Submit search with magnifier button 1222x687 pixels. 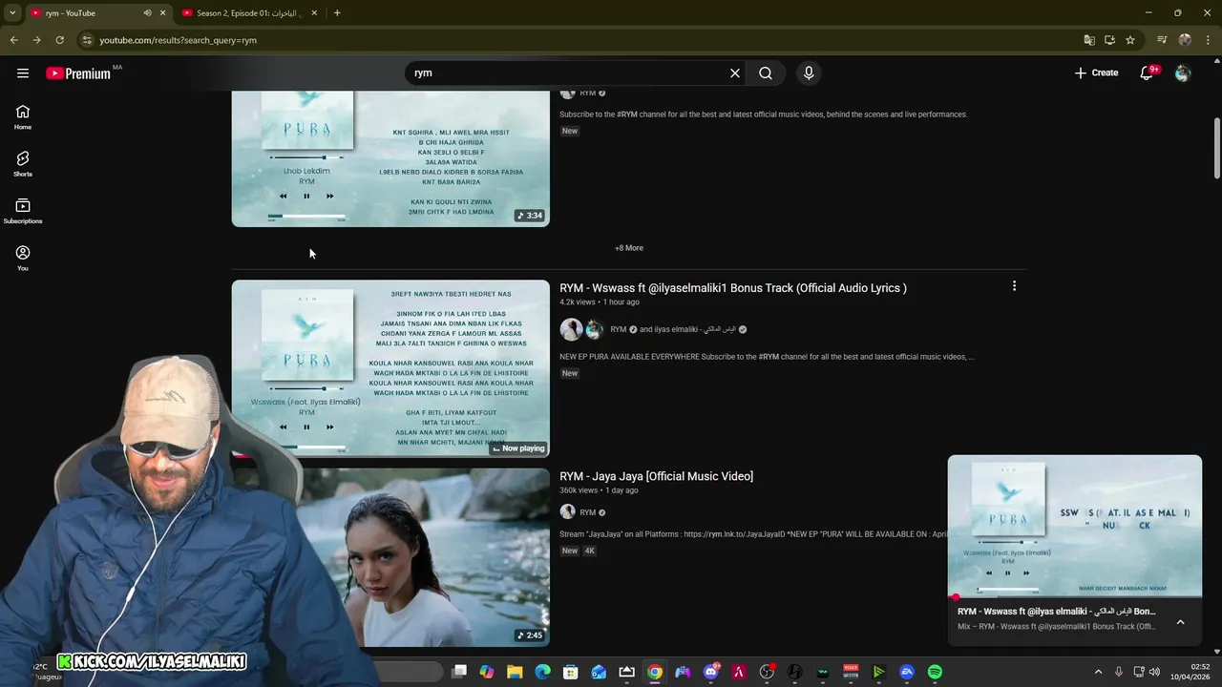pos(766,73)
